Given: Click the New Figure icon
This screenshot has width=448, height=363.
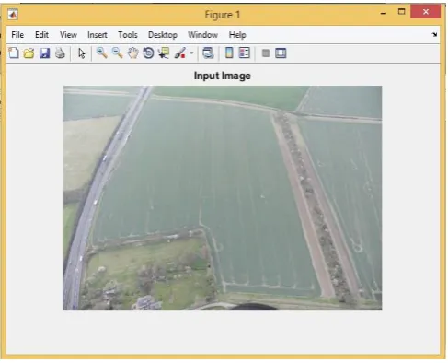Looking at the screenshot, I should [x=14, y=53].
